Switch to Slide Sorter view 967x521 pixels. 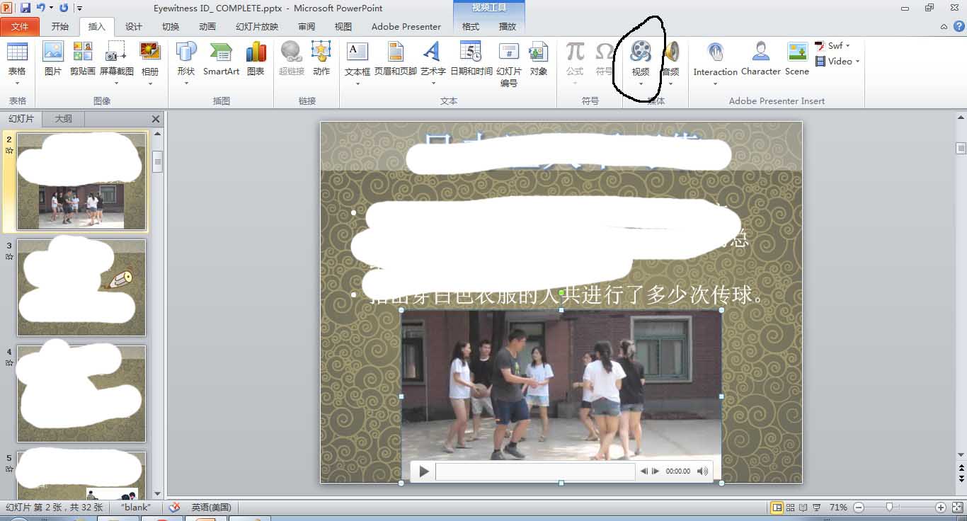[791, 508]
